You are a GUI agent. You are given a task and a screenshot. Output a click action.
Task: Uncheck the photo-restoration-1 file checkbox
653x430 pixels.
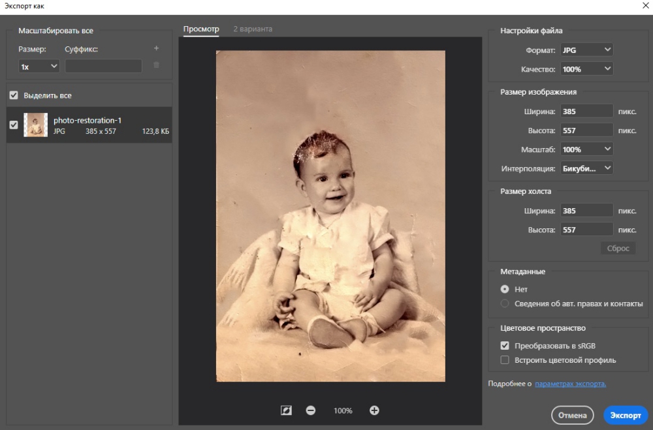tap(14, 125)
